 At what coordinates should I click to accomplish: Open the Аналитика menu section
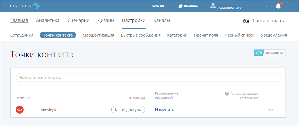point(48,21)
